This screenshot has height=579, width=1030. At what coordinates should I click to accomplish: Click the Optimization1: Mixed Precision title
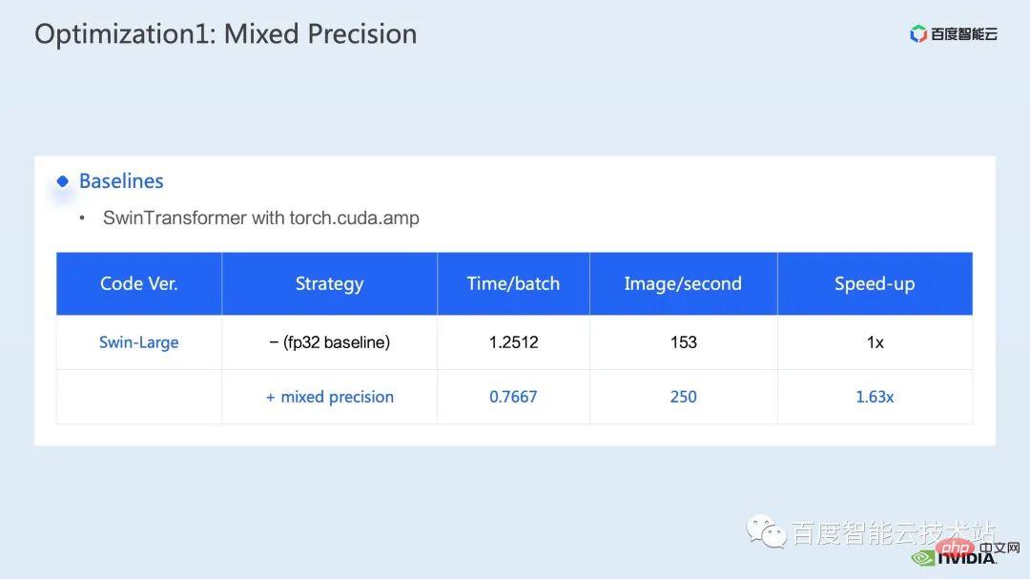point(225,34)
